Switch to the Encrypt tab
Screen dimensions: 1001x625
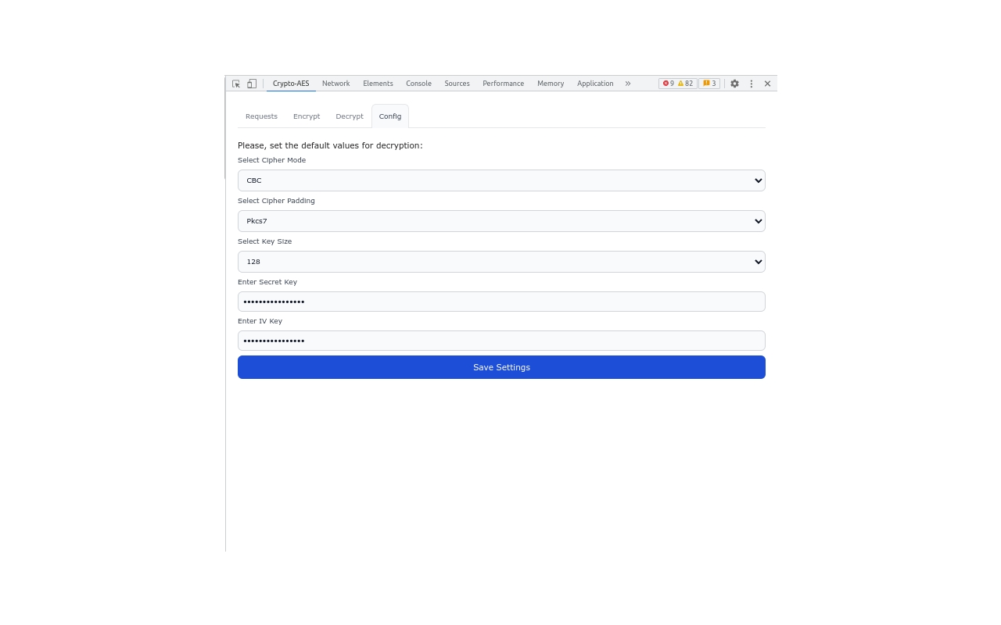pos(307,116)
